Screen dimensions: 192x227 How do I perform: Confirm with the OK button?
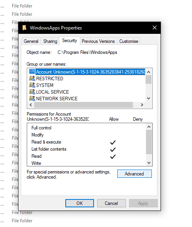click(x=79, y=203)
